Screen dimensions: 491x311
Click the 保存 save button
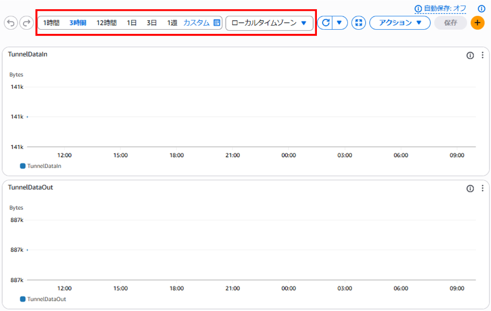click(x=450, y=23)
